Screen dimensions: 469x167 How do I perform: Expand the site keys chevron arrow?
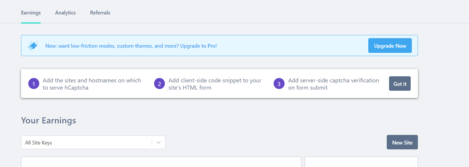(158, 142)
